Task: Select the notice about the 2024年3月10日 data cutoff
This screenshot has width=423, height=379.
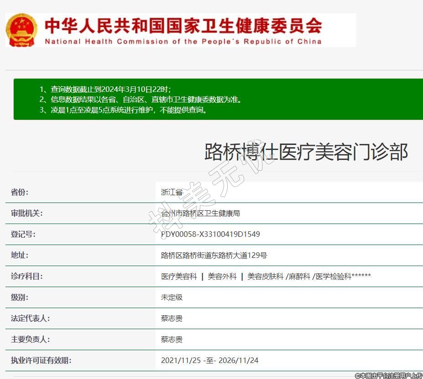Action: tap(111, 89)
